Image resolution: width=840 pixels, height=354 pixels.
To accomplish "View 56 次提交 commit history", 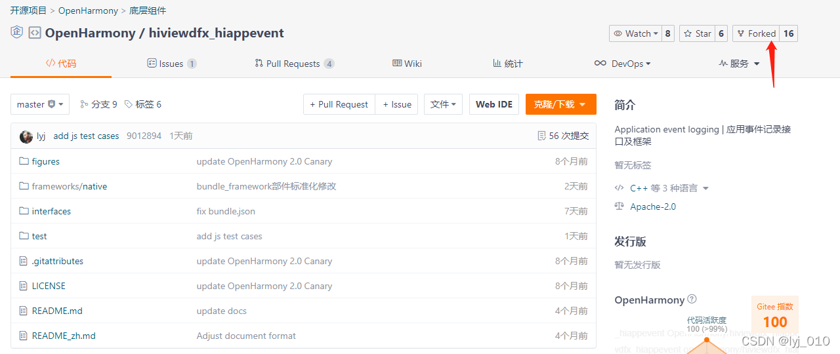I will (569, 136).
